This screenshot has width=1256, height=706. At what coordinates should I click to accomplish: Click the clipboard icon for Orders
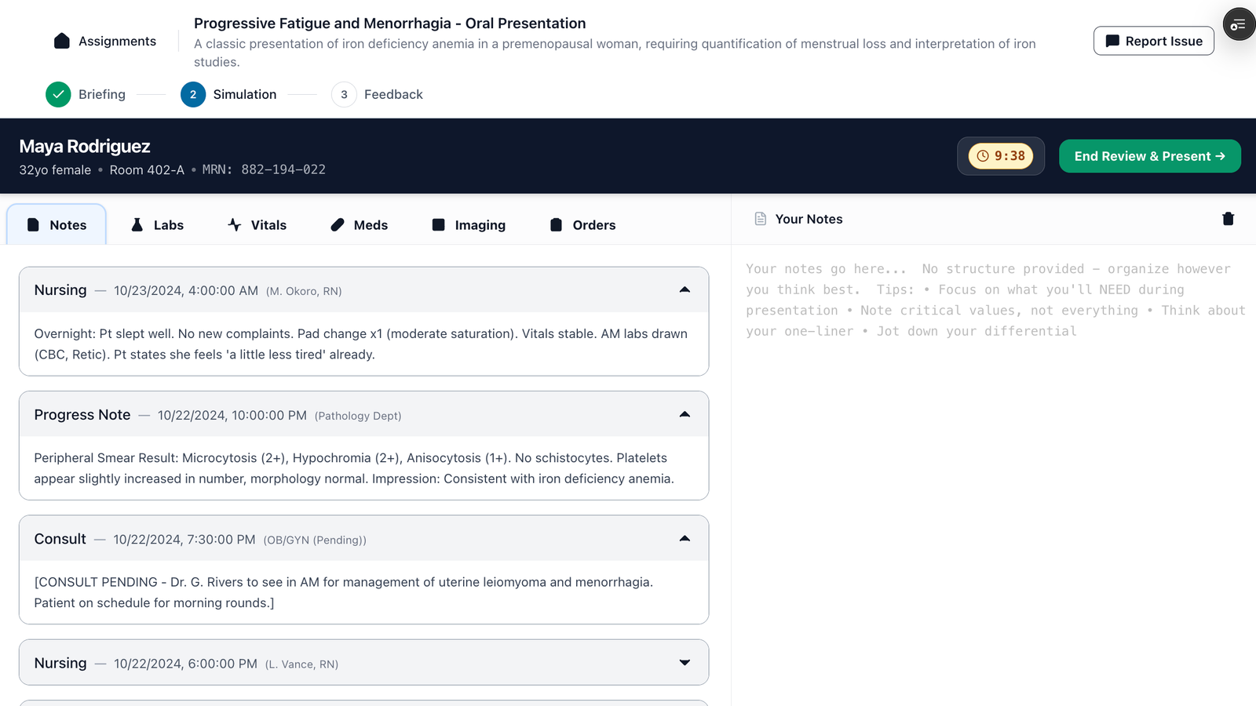(556, 225)
